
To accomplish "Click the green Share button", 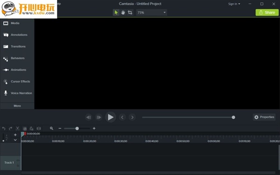I will (267, 13).
